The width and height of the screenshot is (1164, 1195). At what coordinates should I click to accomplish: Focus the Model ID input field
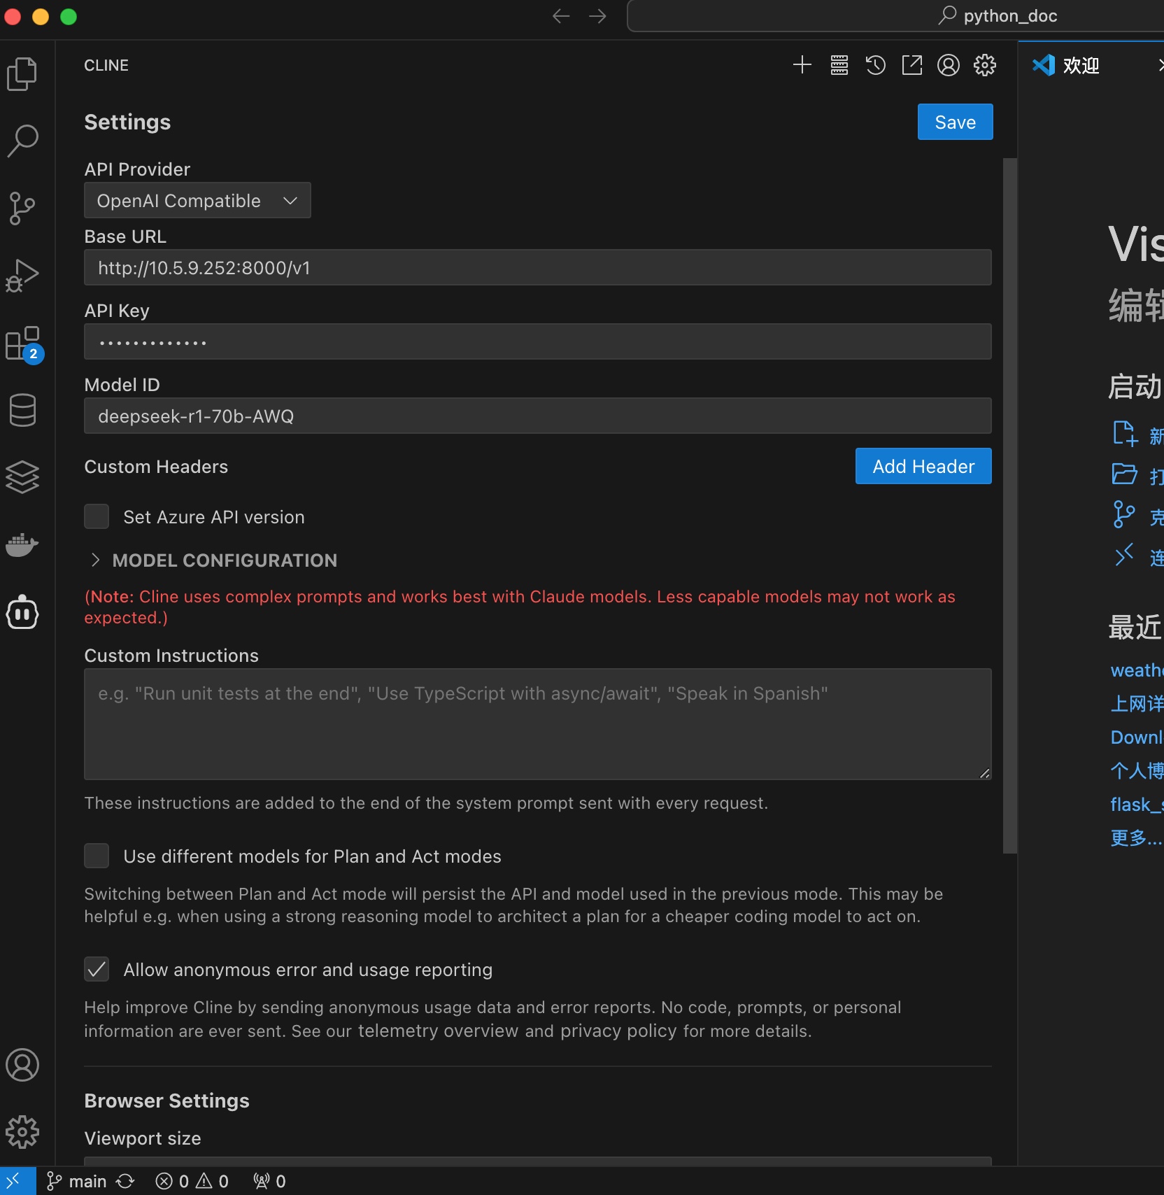[x=537, y=416]
